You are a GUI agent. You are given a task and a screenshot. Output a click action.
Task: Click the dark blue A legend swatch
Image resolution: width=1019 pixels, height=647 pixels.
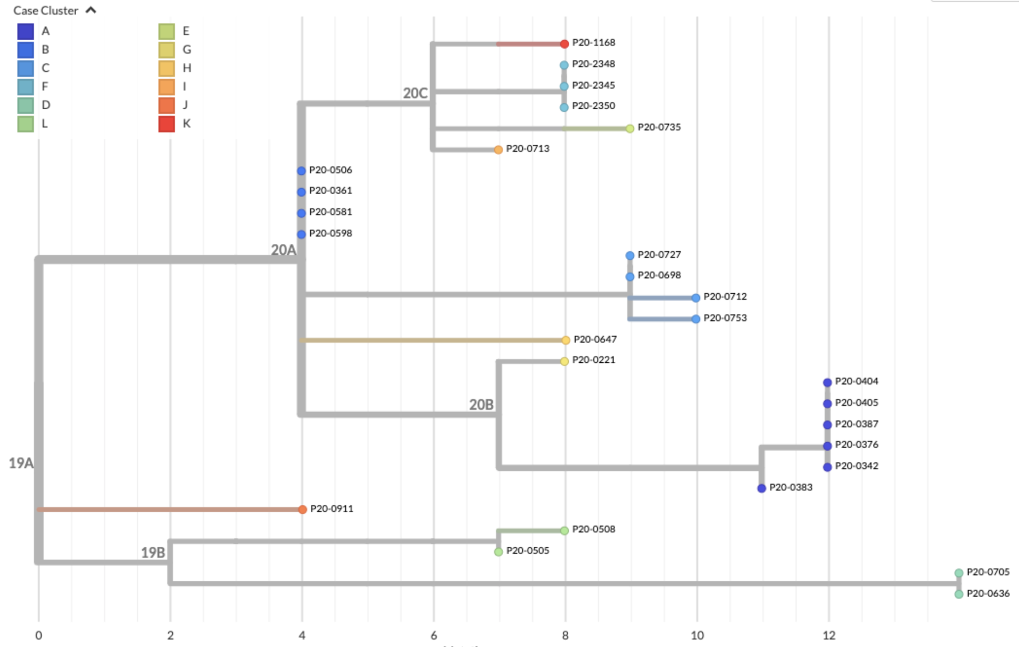[x=25, y=31]
